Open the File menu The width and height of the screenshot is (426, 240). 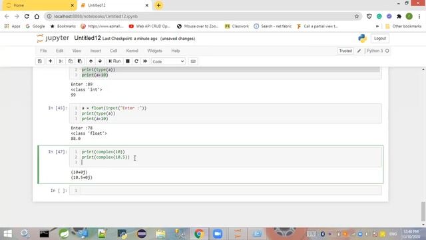(43, 51)
